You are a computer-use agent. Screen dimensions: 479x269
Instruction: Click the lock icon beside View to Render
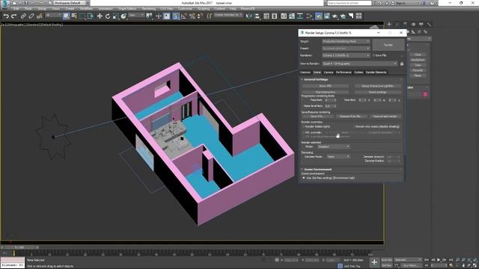402,64
